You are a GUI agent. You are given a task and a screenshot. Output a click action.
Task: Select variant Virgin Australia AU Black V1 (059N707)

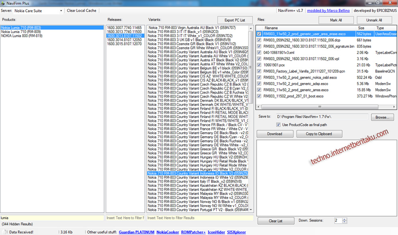click(198, 27)
